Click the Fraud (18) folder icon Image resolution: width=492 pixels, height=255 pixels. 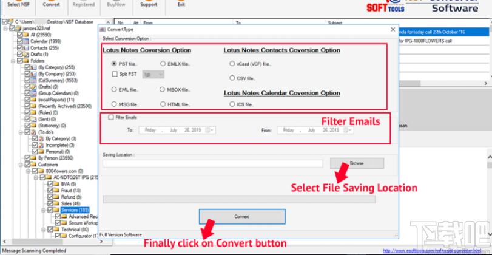(x=56, y=191)
